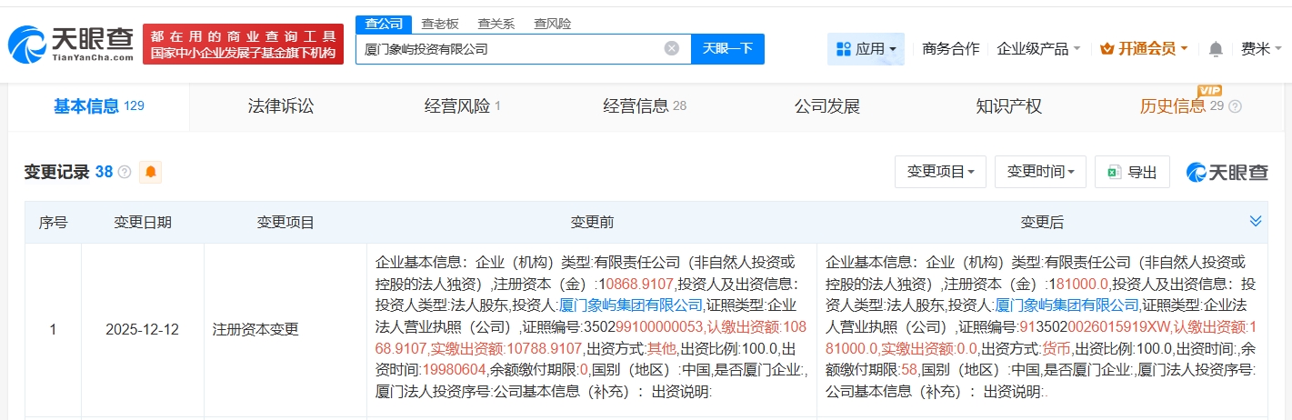Screen dimensions: 1292x420
Task: Clear the search box with the X icon
Action: (x=672, y=49)
